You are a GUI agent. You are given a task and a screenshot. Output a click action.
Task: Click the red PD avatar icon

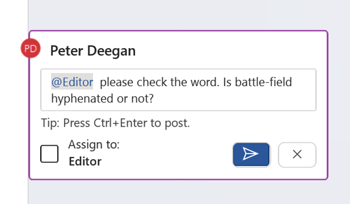pyautogui.click(x=30, y=49)
